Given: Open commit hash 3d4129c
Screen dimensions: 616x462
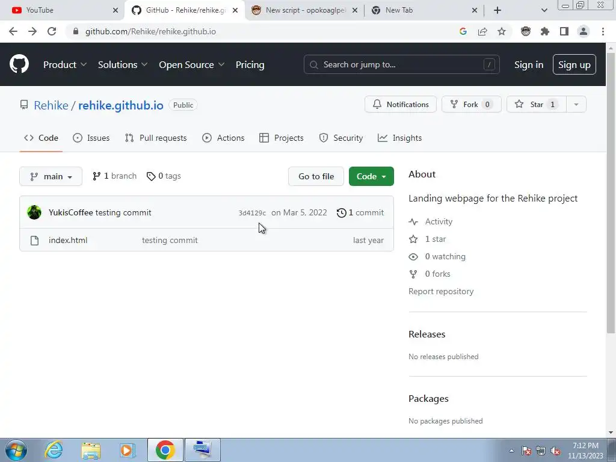Looking at the screenshot, I should pyautogui.click(x=252, y=213).
